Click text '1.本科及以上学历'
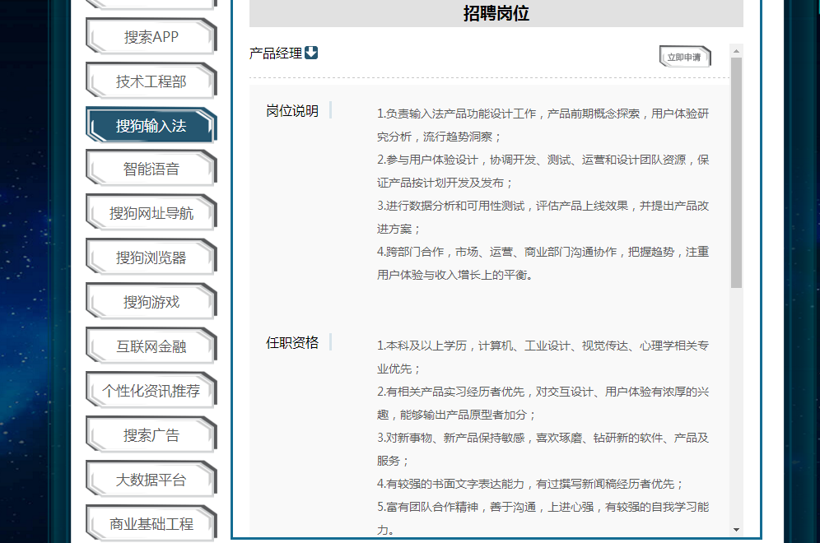The width and height of the screenshot is (820, 543). [422, 346]
